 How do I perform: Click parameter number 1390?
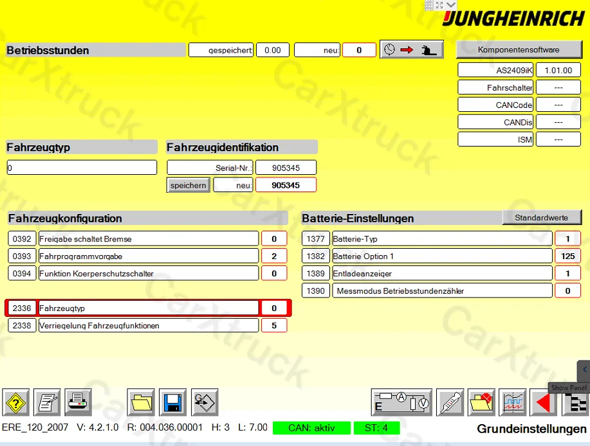(x=316, y=290)
